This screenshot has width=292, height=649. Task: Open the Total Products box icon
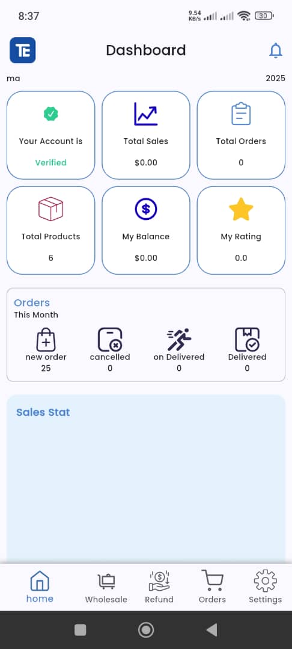click(x=50, y=209)
